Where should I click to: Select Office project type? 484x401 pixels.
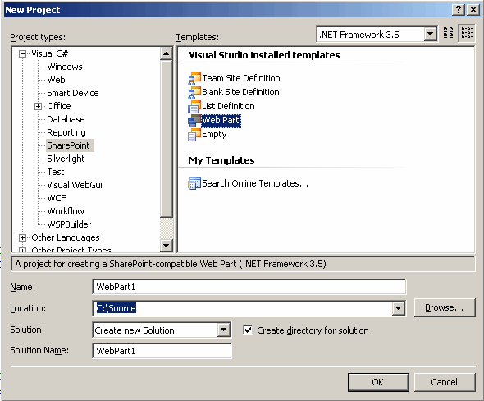(x=58, y=106)
